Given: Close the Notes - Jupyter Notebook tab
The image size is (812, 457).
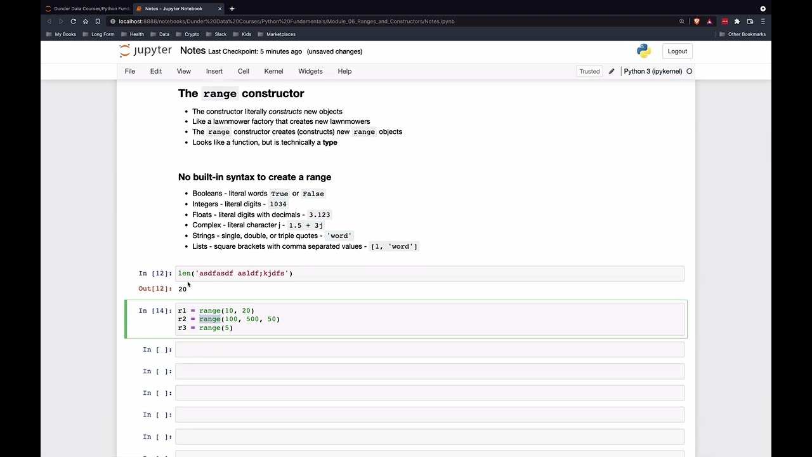Looking at the screenshot, I should pos(220,8).
